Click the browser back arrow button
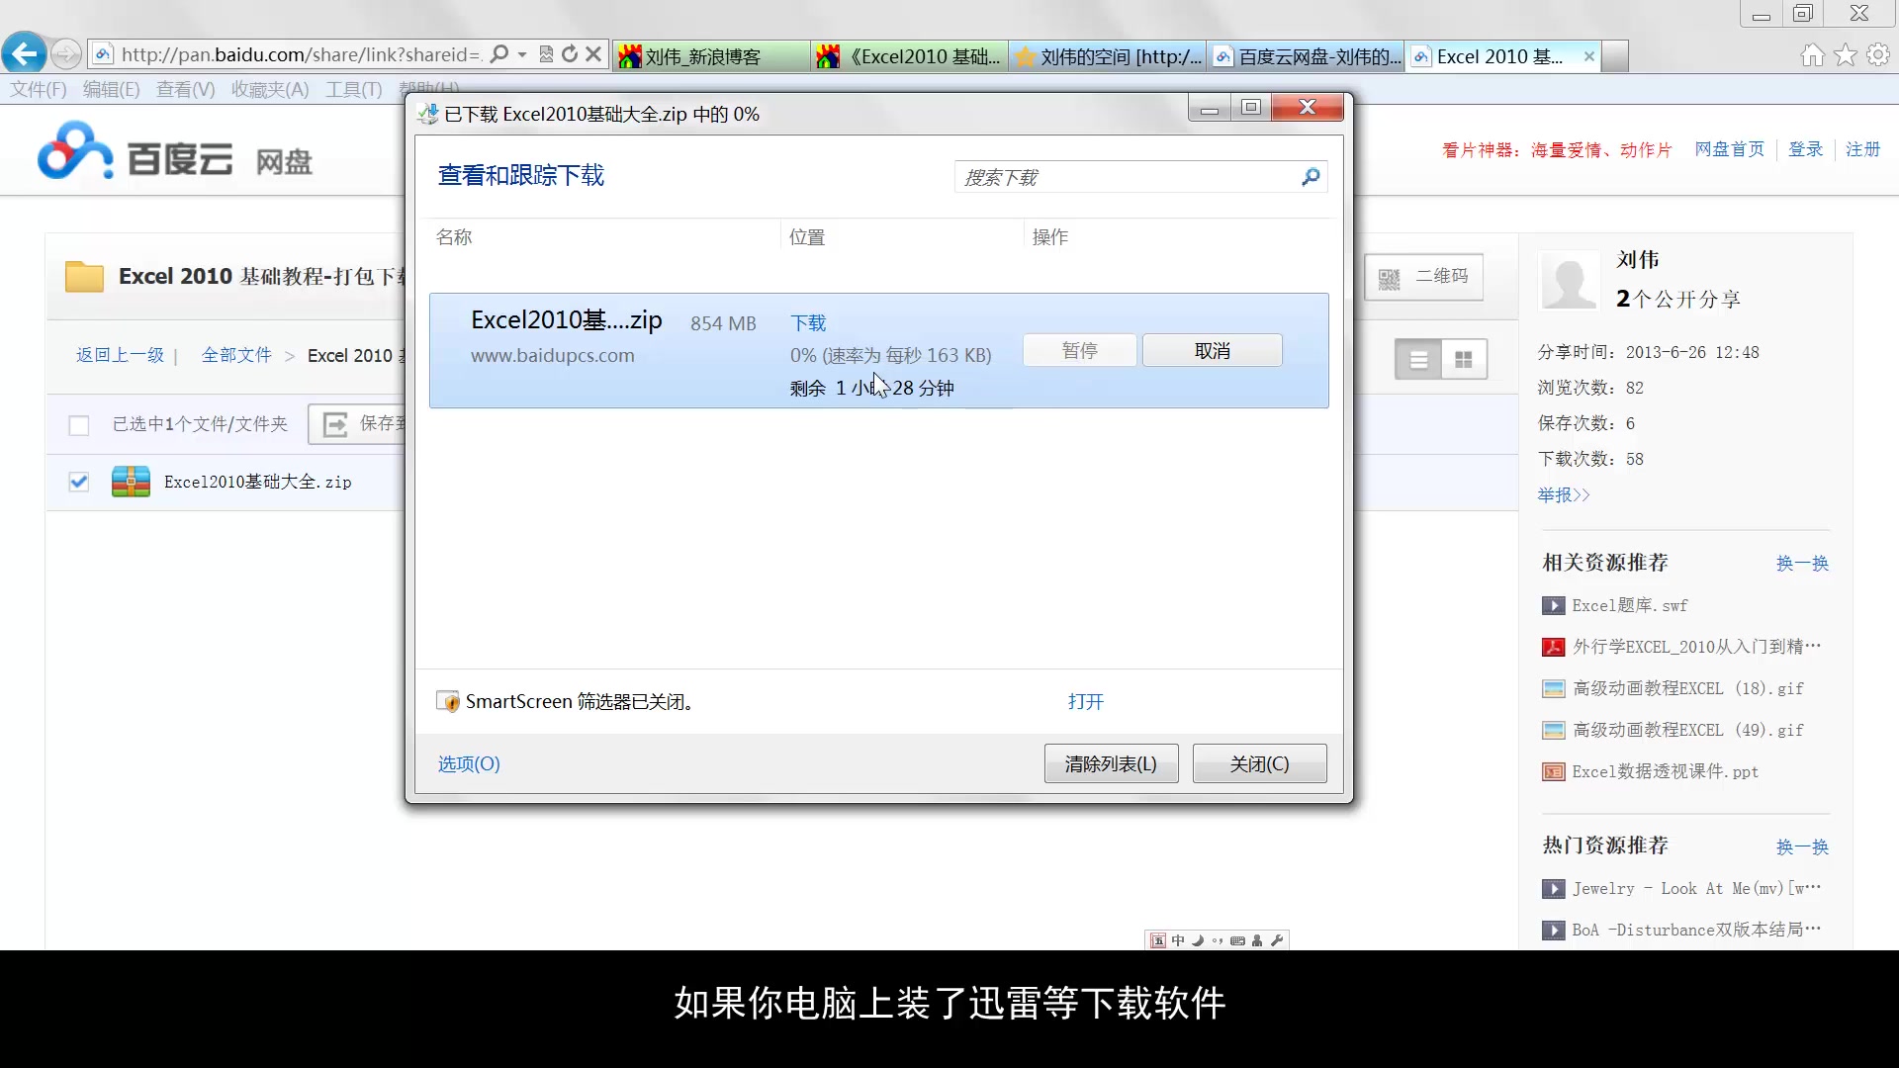 pos(25,53)
